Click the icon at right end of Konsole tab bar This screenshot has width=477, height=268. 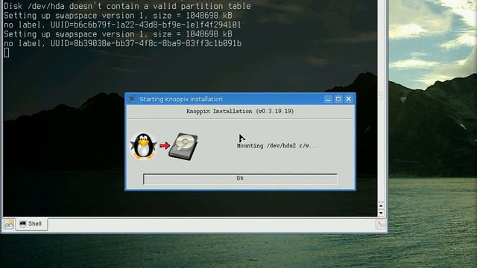pyautogui.click(x=380, y=224)
